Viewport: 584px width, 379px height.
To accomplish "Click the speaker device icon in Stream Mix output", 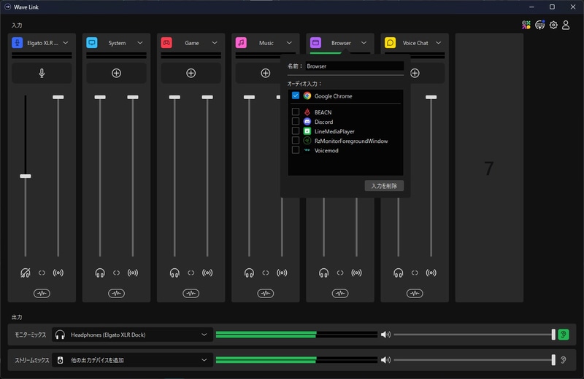I will click(60, 360).
